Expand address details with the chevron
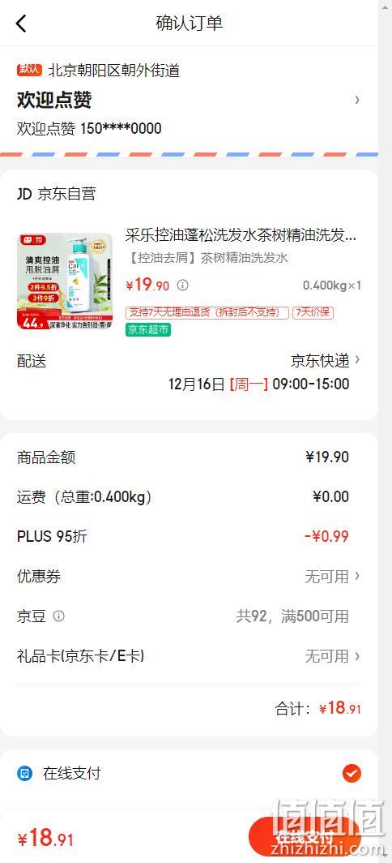Image resolution: width=392 pixels, height=863 pixels. [357, 100]
